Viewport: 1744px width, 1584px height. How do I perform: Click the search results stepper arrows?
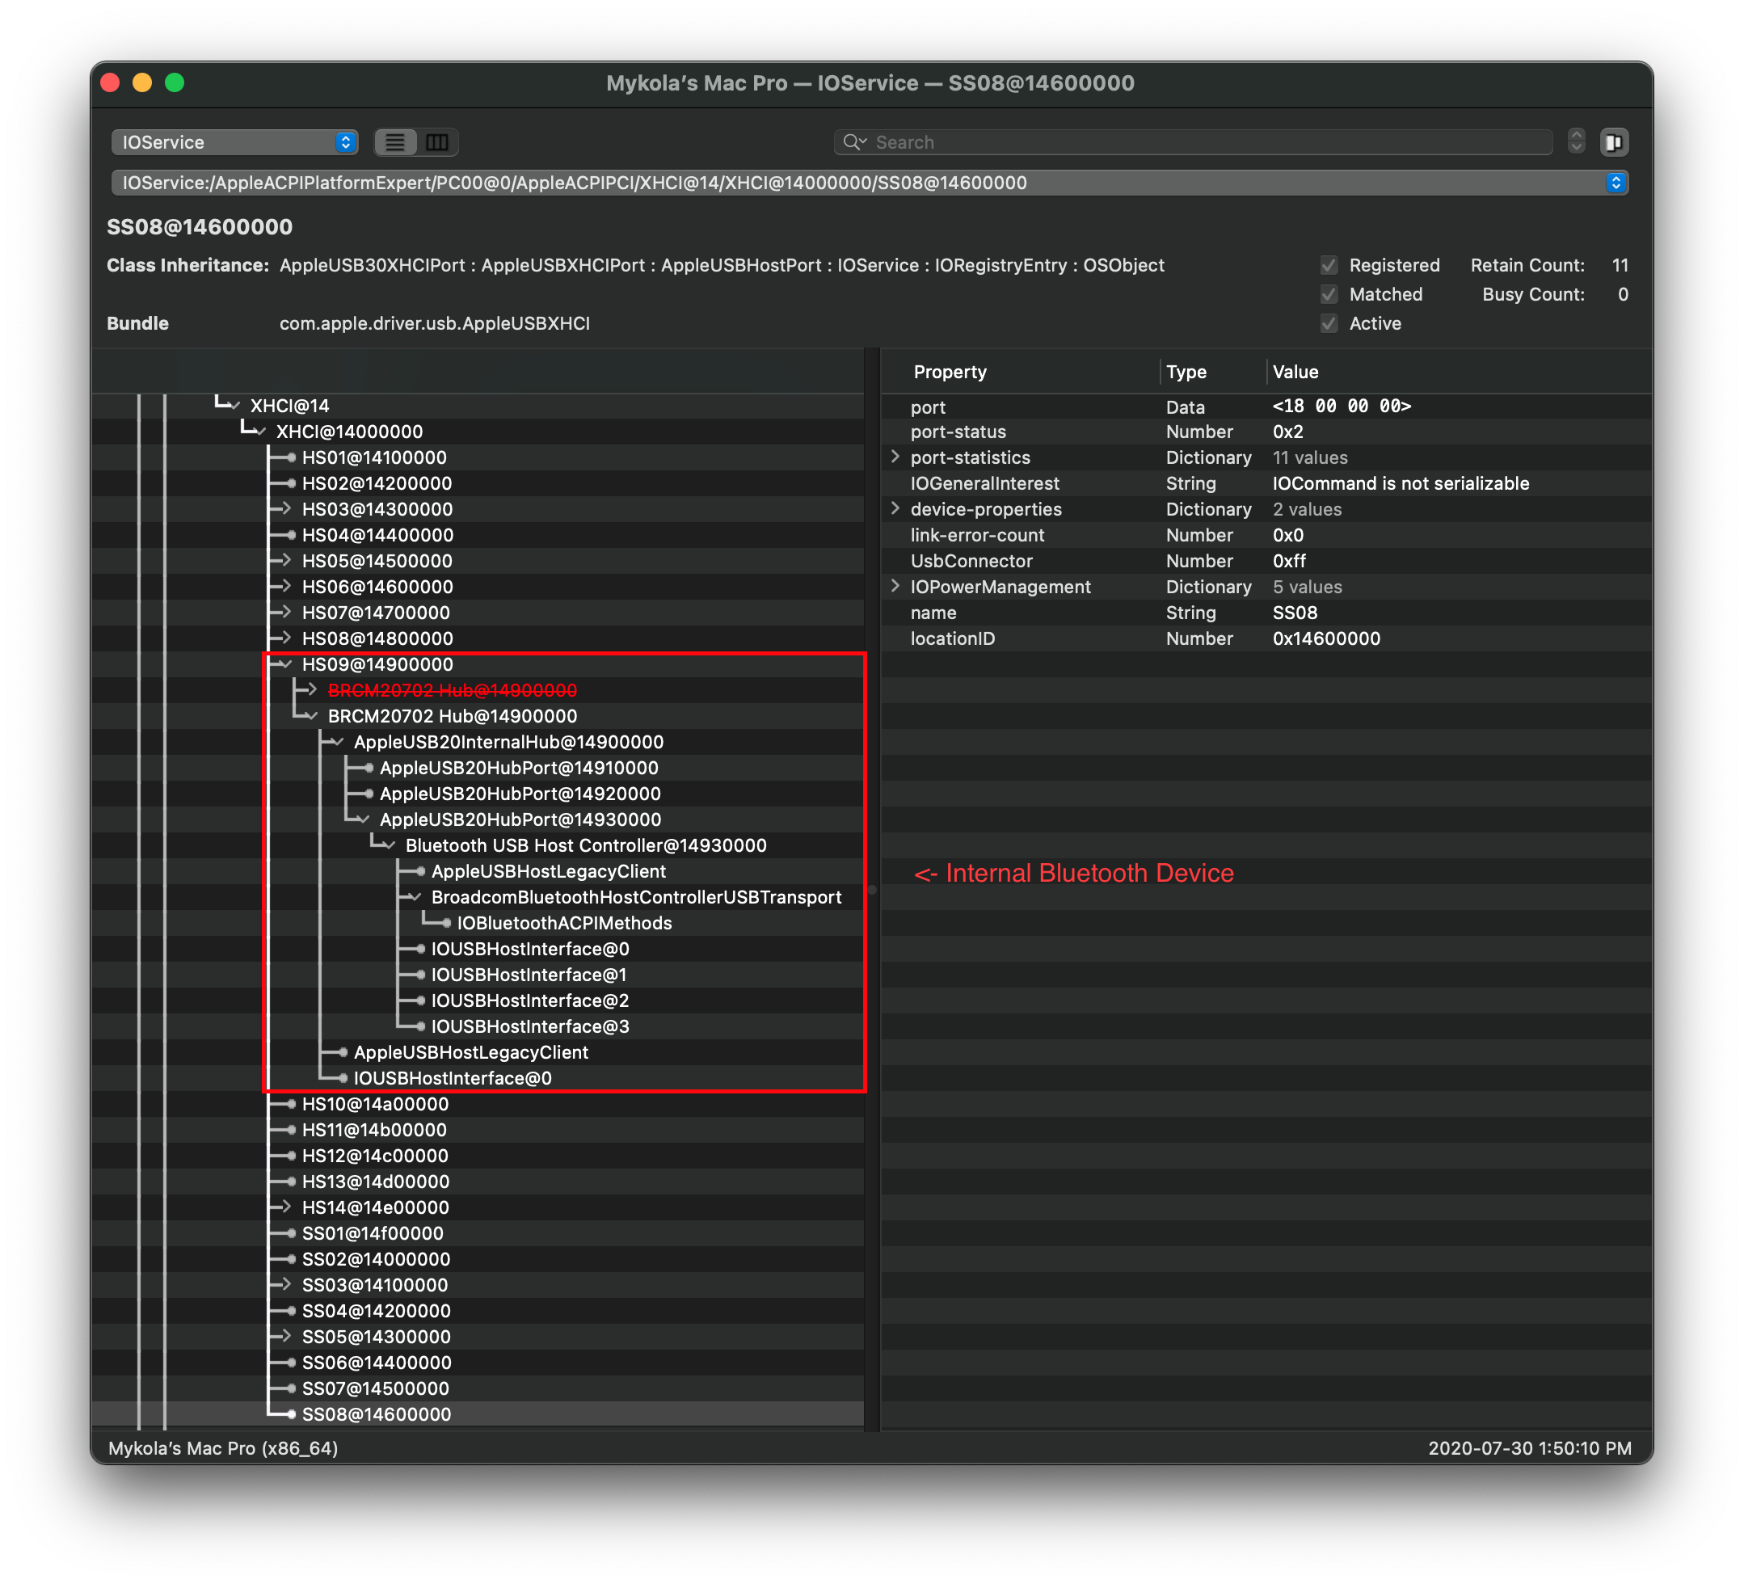tap(1576, 141)
